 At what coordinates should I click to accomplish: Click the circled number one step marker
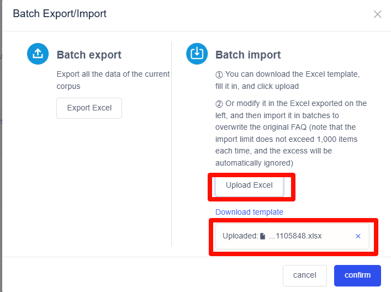(219, 74)
